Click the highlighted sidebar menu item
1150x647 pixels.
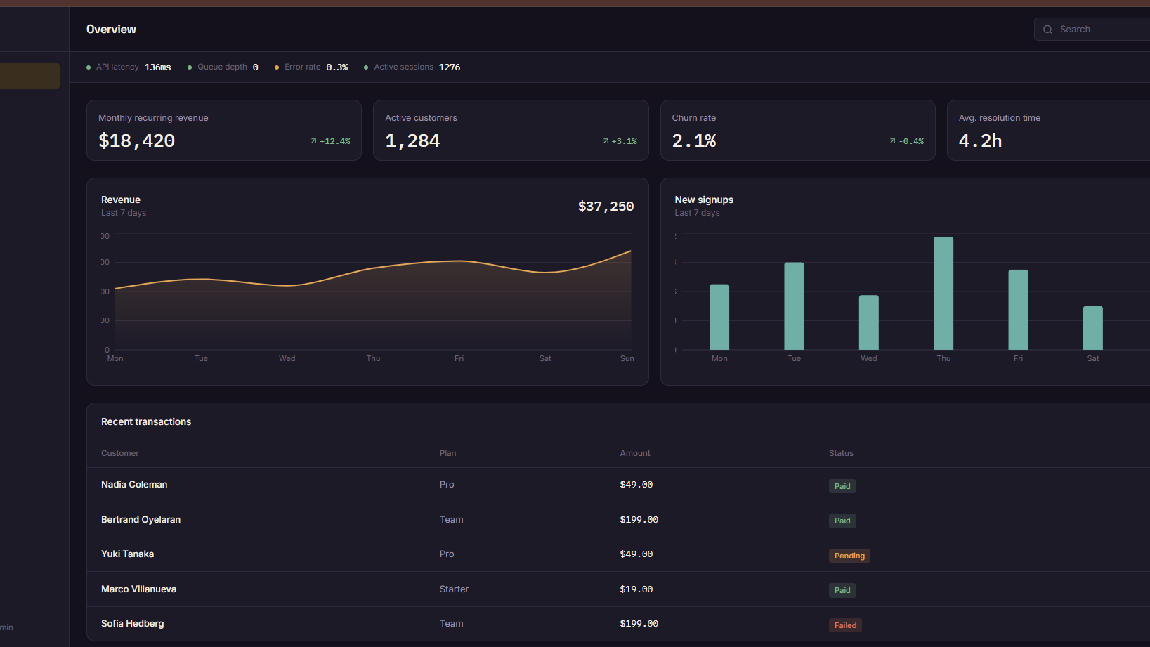30,76
